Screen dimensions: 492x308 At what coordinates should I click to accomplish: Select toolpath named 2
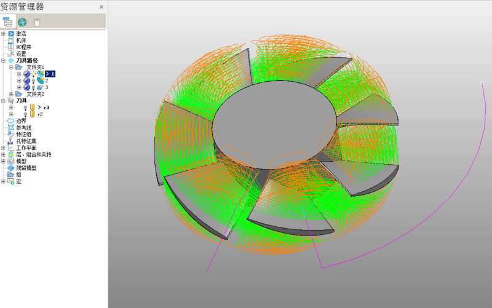[x=47, y=81]
